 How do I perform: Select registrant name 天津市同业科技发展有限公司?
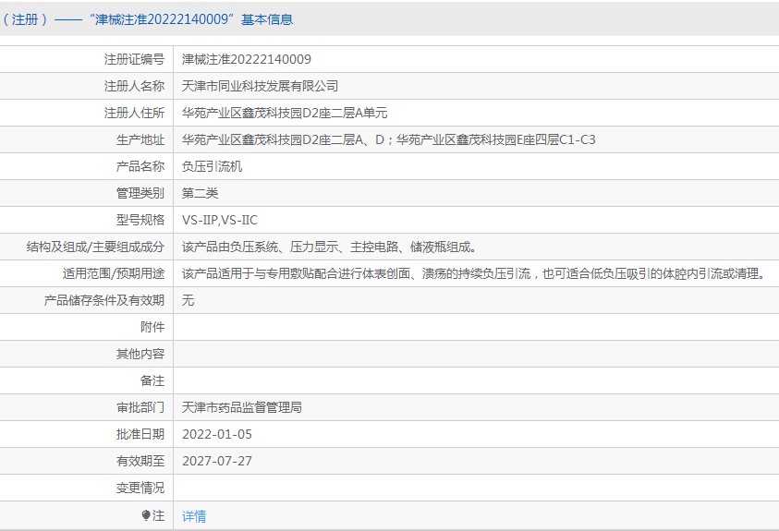click(x=260, y=87)
